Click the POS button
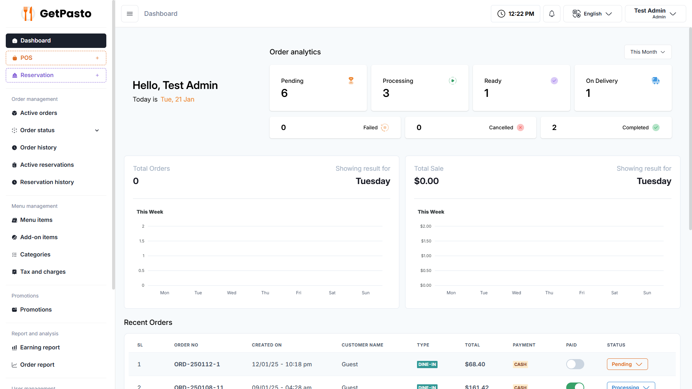This screenshot has width=692, height=389. click(56, 58)
